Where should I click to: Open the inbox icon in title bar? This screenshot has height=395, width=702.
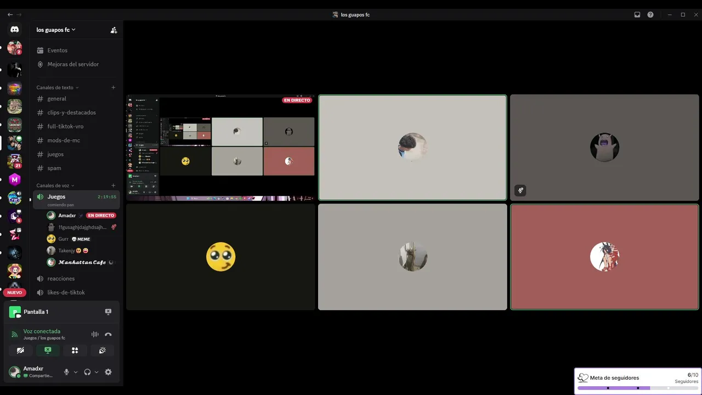point(637,15)
